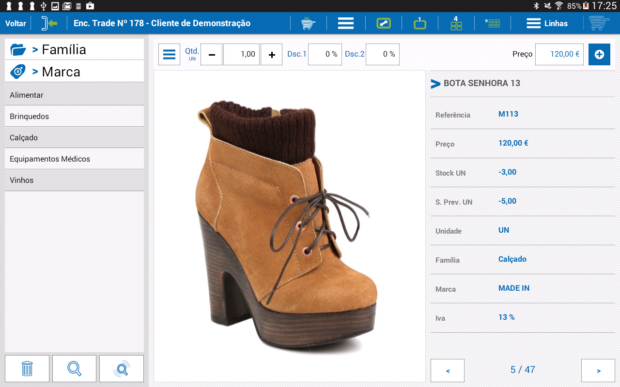This screenshot has width=620, height=387.
Task: Open the PV shopping cart icon
Action: tap(308, 23)
